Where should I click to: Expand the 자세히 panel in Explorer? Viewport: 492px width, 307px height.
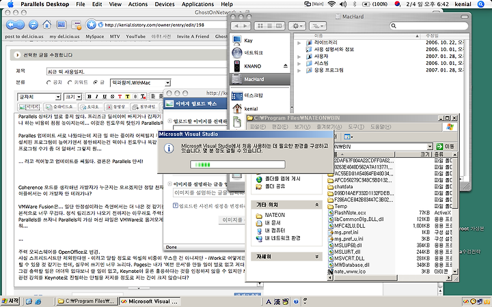coord(316,257)
